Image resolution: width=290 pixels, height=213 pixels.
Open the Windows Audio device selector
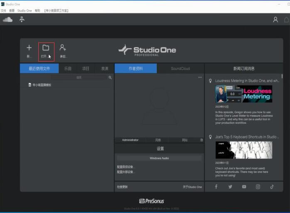(159, 158)
